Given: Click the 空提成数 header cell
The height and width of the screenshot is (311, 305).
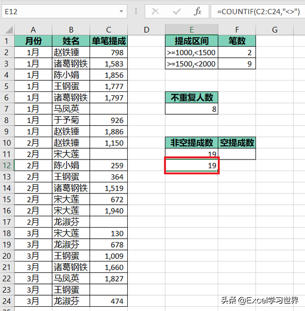Looking at the screenshot, I should click(x=237, y=142).
